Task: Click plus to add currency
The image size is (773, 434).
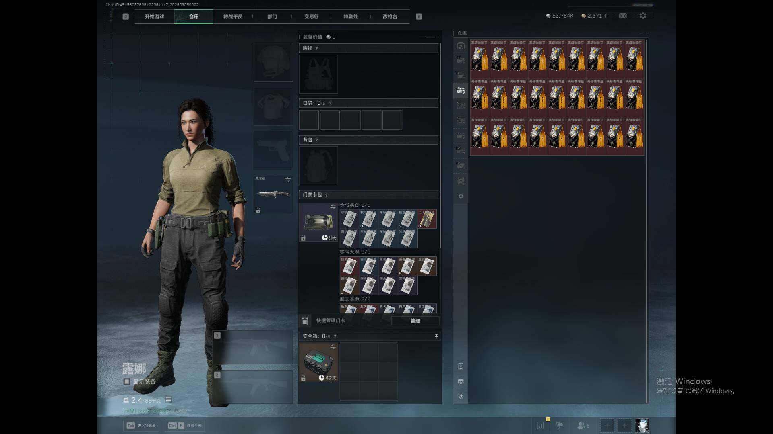Action: [605, 16]
